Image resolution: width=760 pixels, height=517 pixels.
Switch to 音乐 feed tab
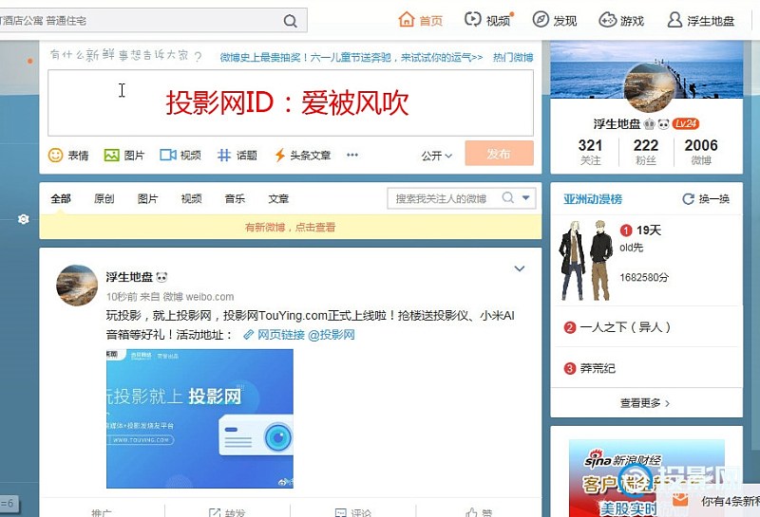click(x=235, y=198)
